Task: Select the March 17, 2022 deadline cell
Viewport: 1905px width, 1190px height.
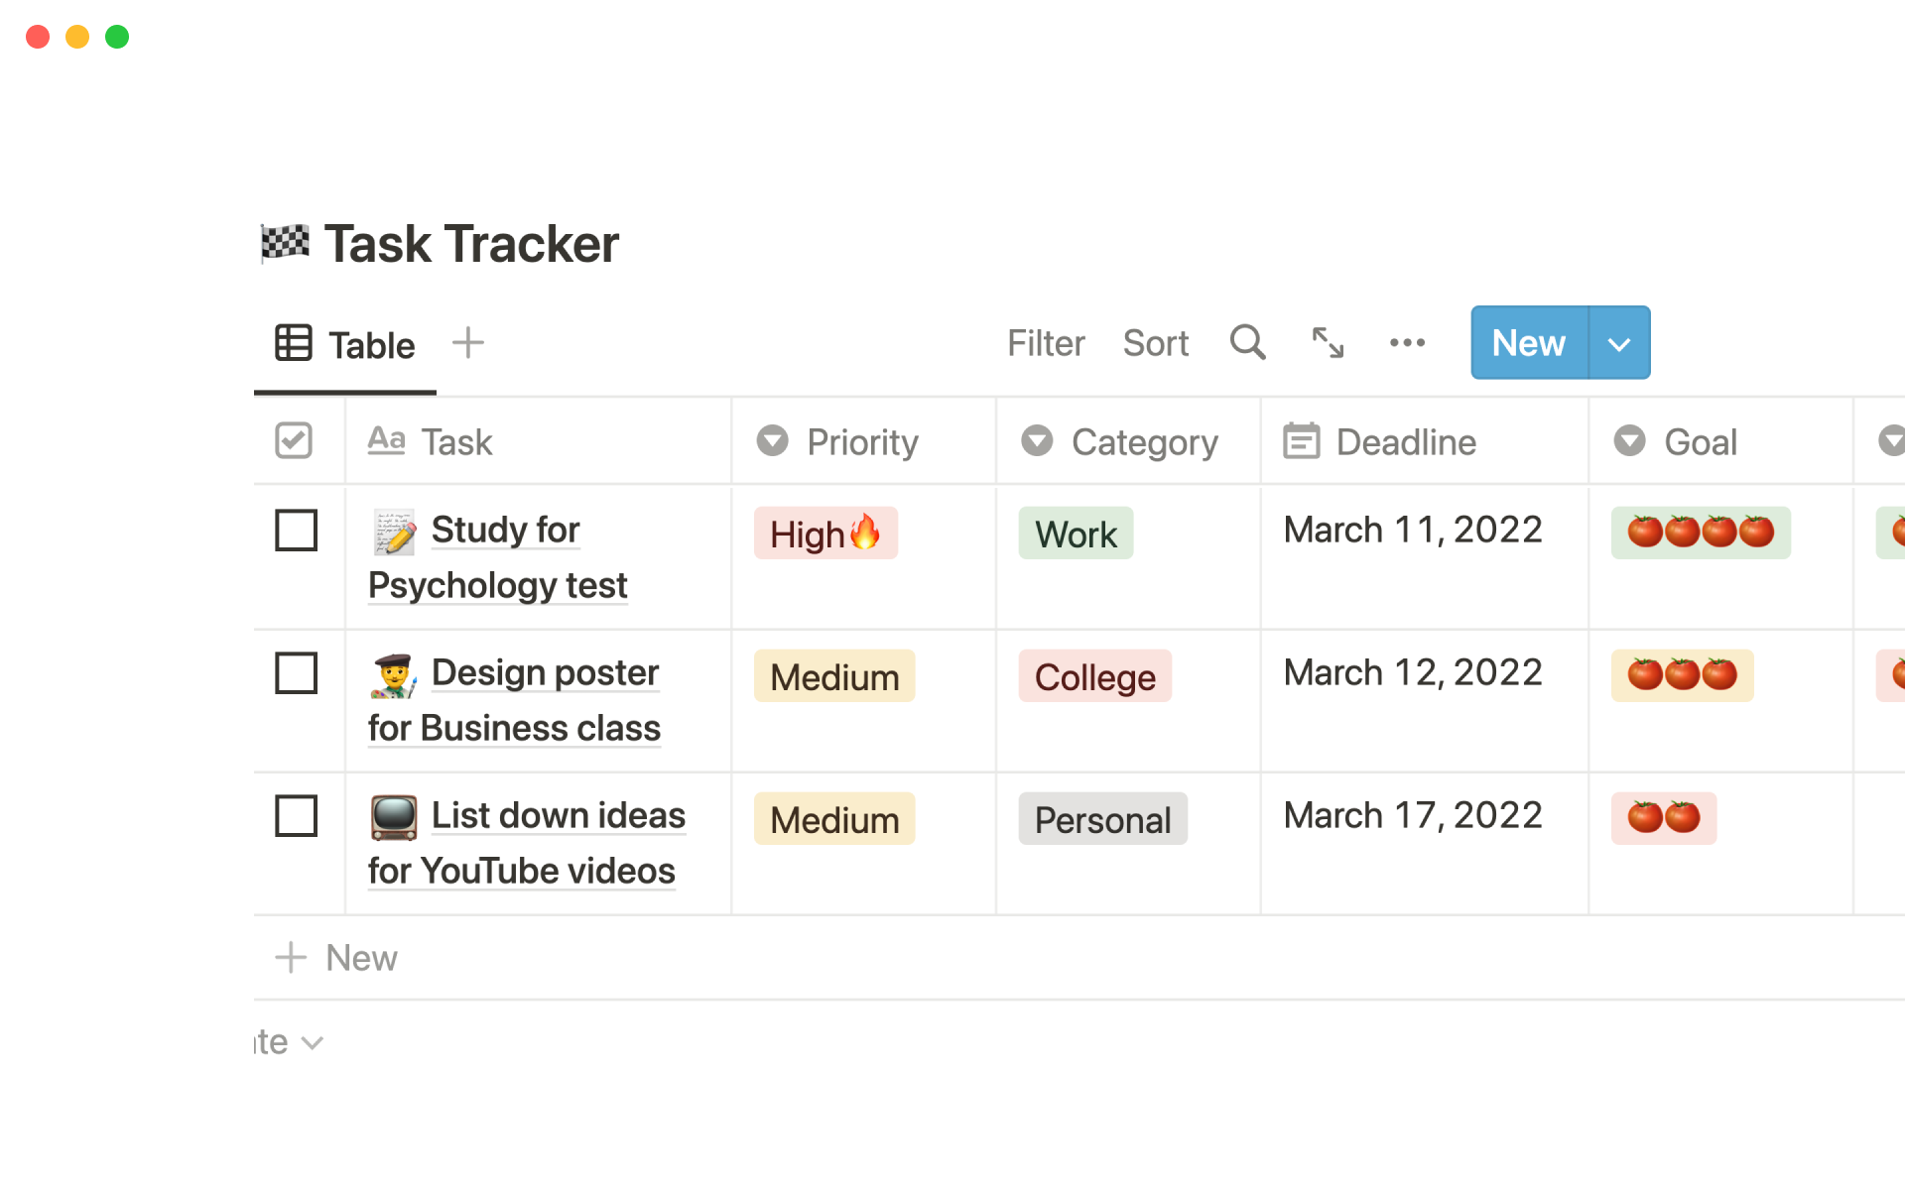Action: pyautogui.click(x=1412, y=815)
